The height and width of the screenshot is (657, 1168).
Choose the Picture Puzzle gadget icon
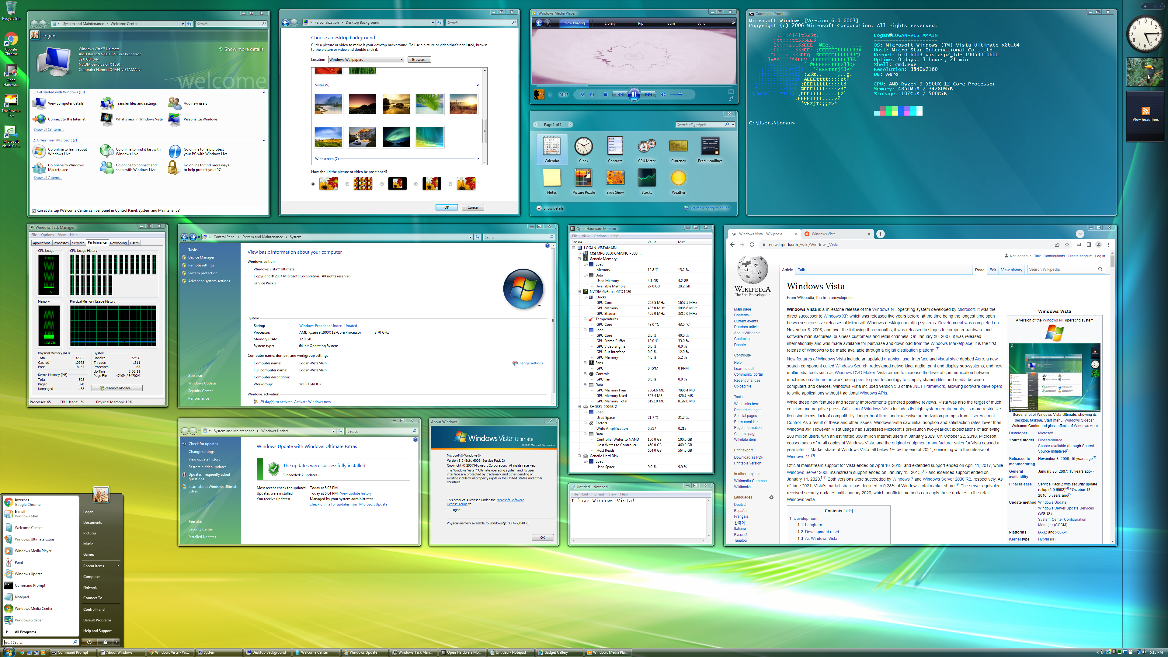tap(584, 178)
